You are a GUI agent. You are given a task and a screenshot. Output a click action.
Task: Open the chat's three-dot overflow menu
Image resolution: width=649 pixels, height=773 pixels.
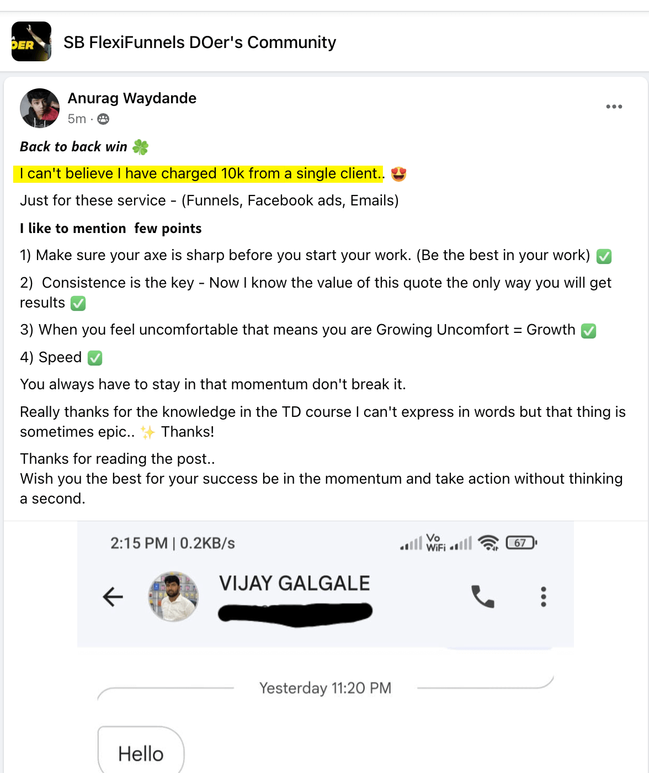pyautogui.click(x=543, y=596)
